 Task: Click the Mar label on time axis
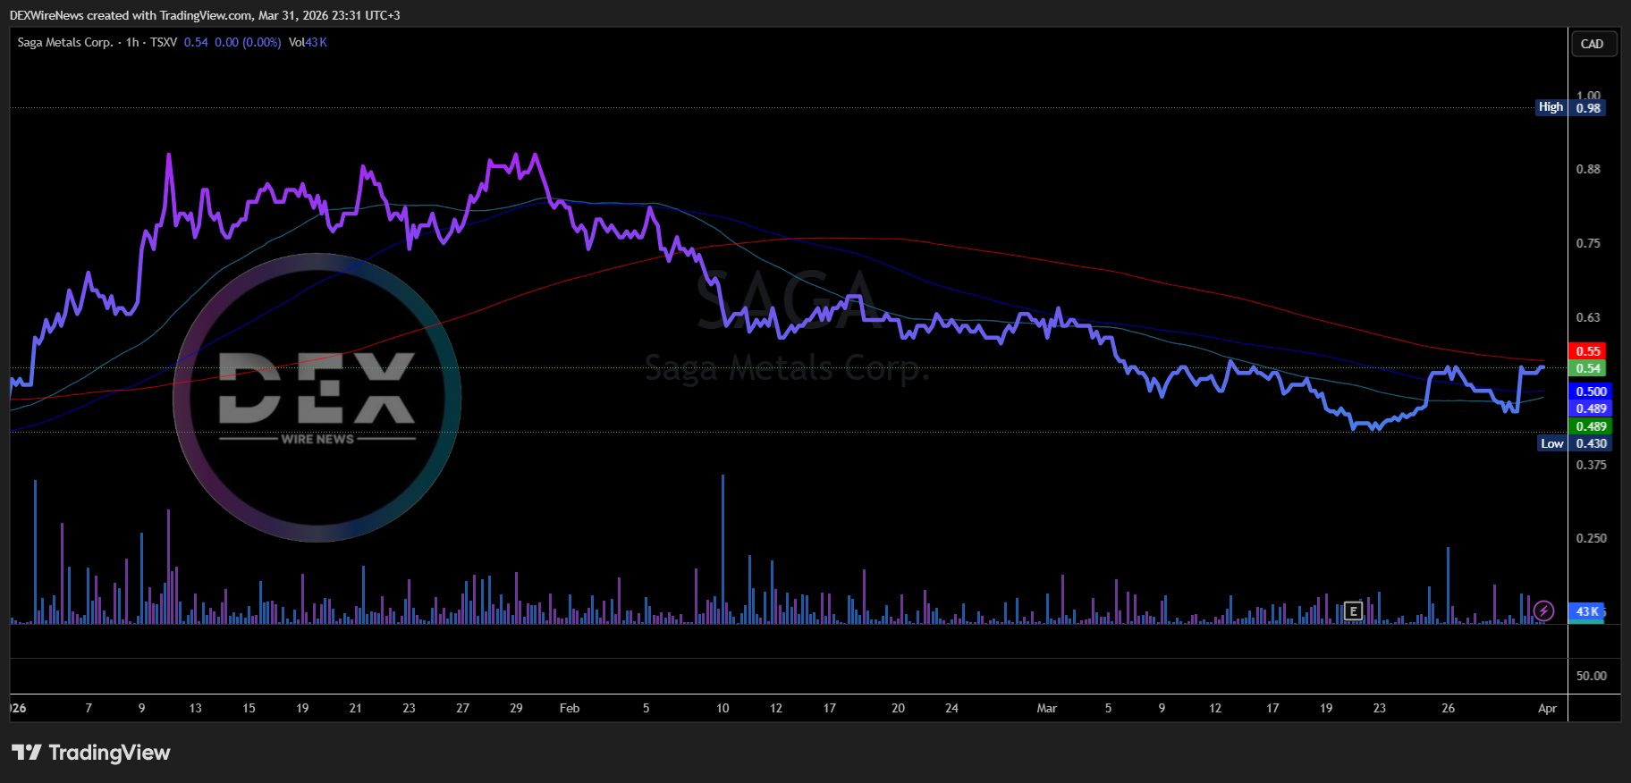pyautogui.click(x=1046, y=708)
